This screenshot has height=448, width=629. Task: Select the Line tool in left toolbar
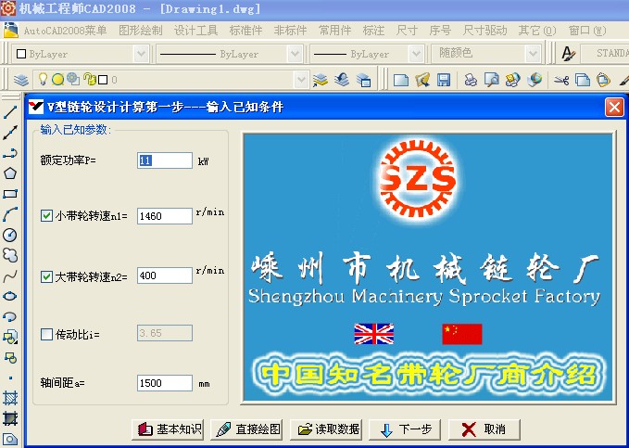tap(10, 112)
